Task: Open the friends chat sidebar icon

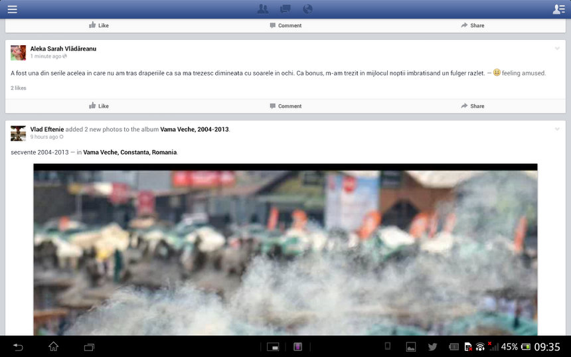Action: (x=558, y=9)
